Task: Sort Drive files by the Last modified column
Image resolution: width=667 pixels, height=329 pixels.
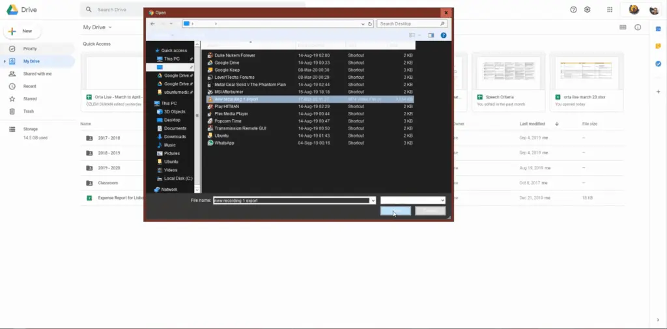Action: point(532,124)
